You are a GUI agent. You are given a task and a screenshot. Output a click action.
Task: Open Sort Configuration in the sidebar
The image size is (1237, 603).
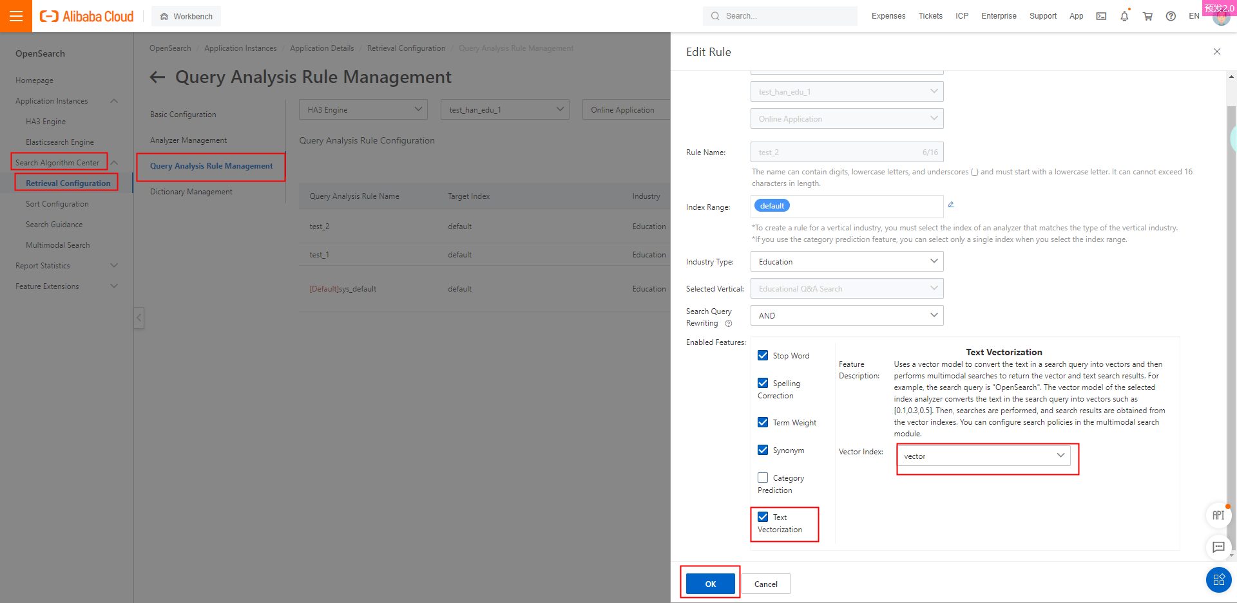coord(57,204)
